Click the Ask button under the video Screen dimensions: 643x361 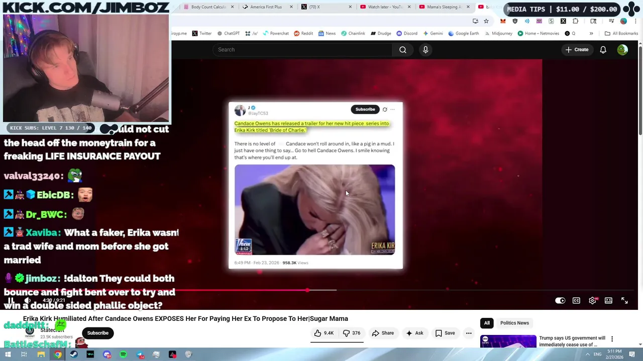click(414, 333)
